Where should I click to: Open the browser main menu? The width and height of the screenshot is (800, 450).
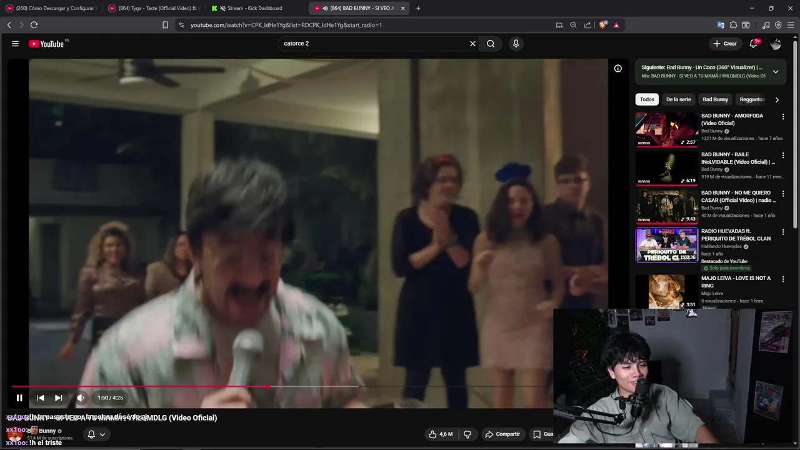pyautogui.click(x=790, y=25)
